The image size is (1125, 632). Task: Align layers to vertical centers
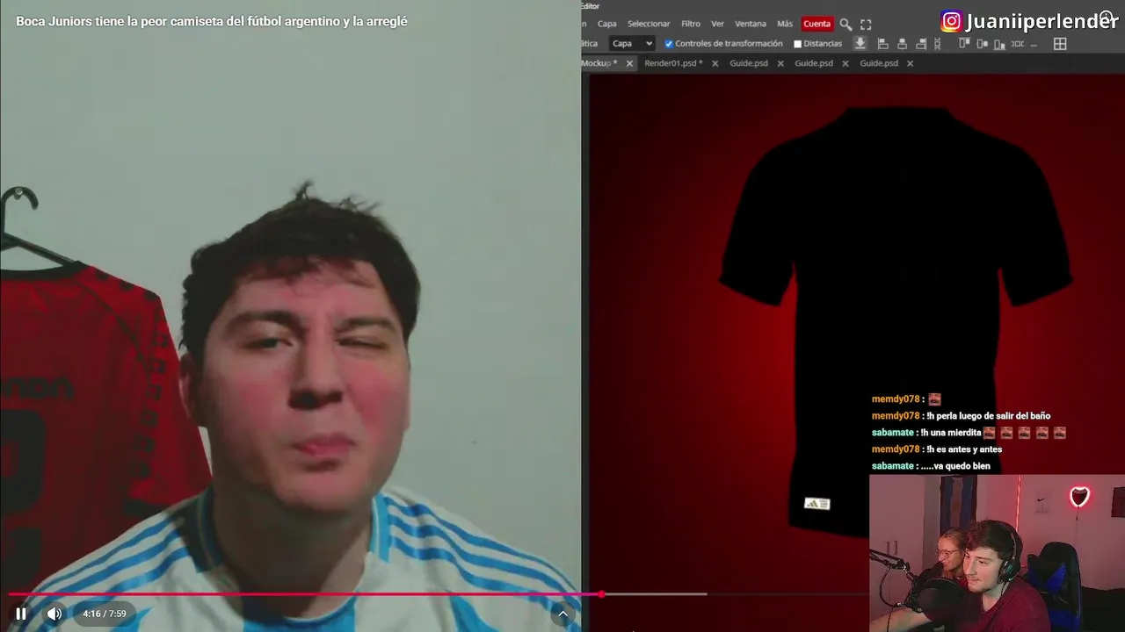pyautogui.click(x=982, y=44)
